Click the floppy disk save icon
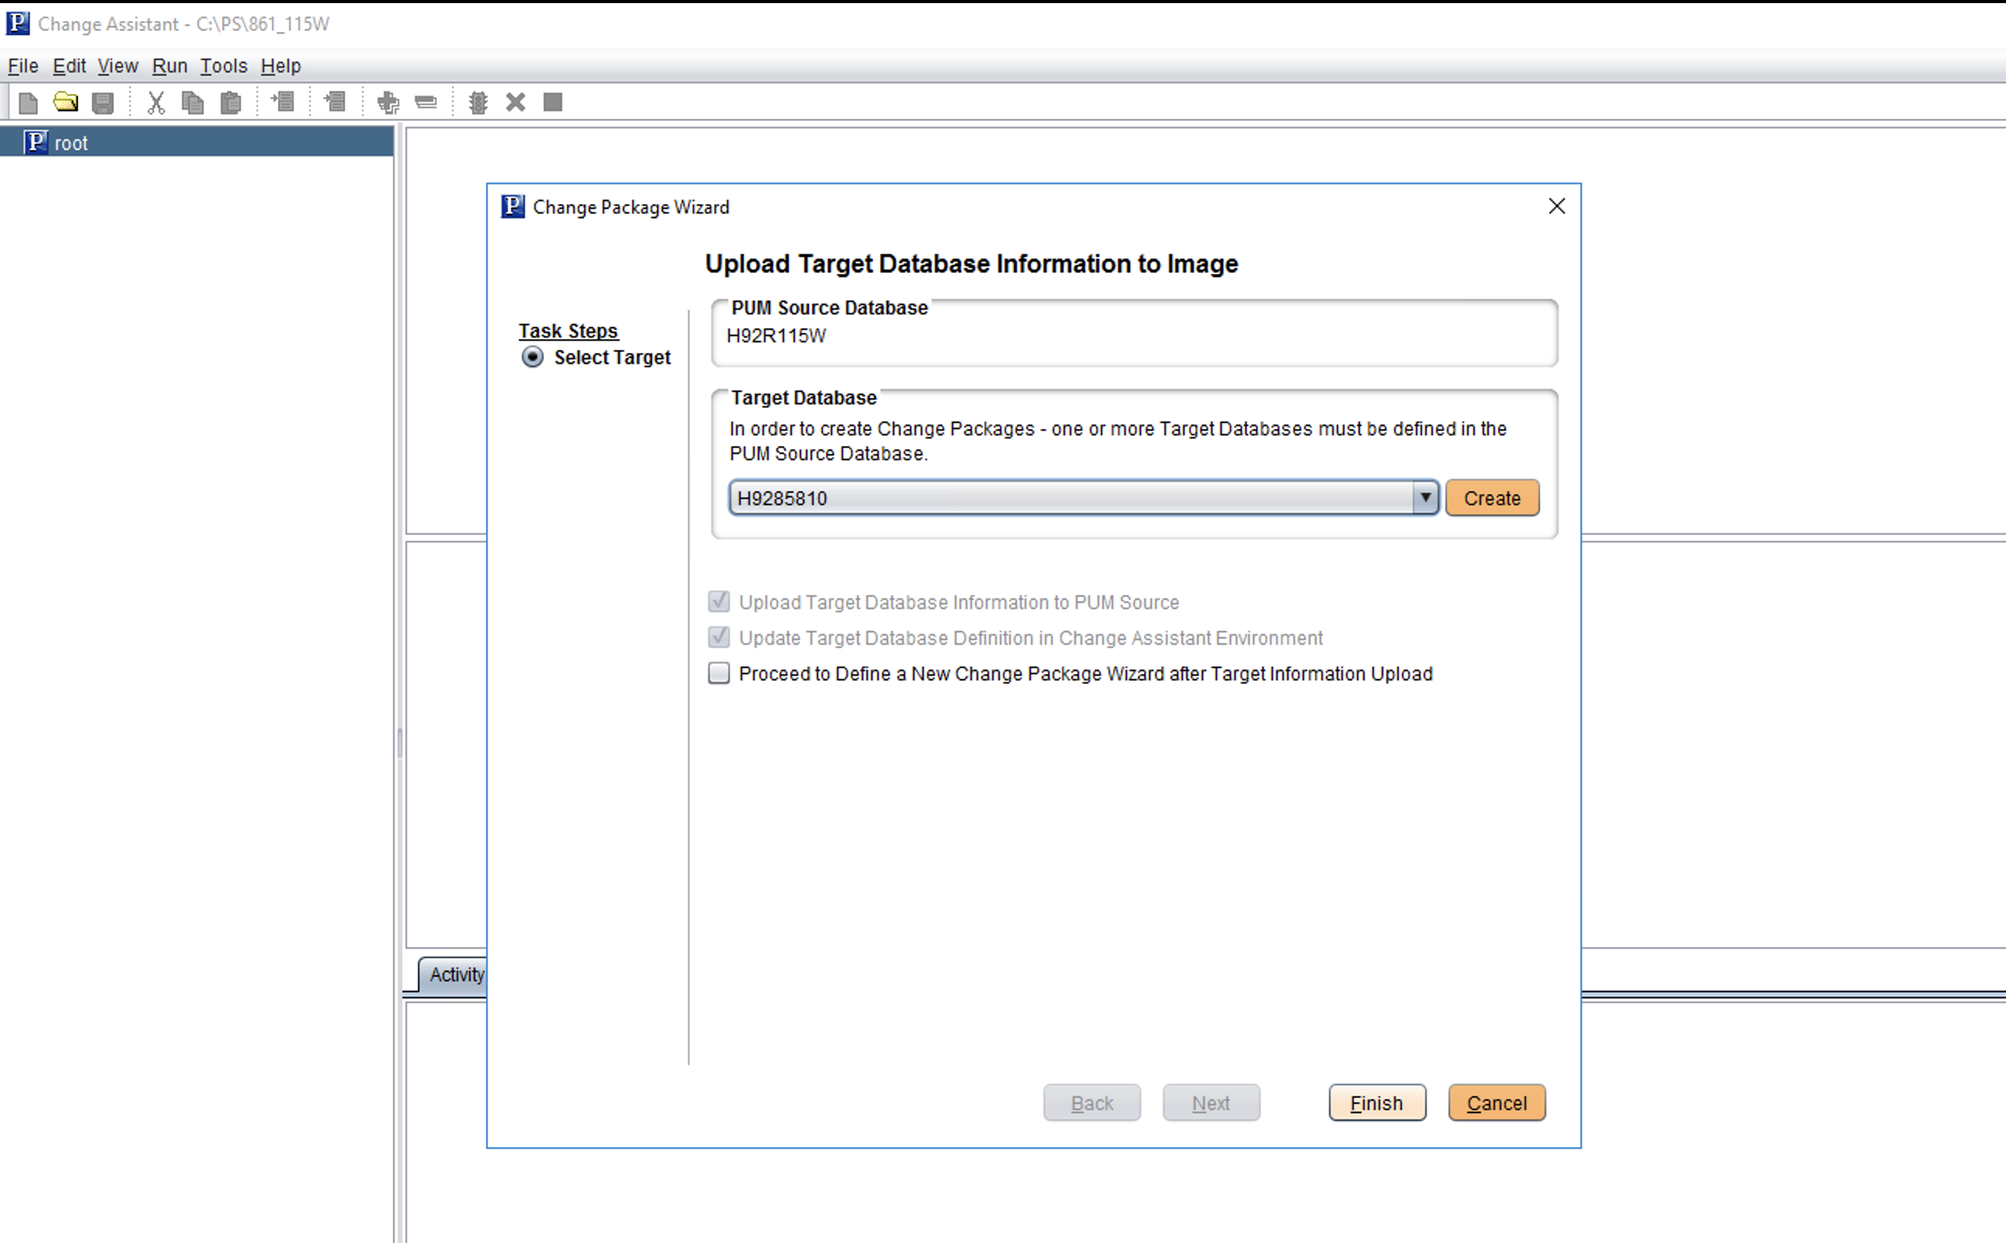Viewport: 2006px width, 1243px height. 102,102
